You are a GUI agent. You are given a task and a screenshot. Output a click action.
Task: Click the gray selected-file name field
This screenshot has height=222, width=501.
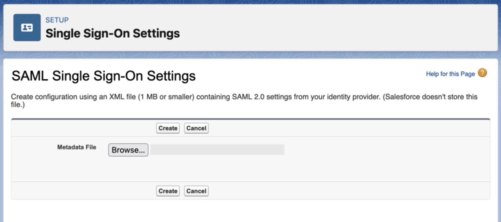(x=217, y=150)
